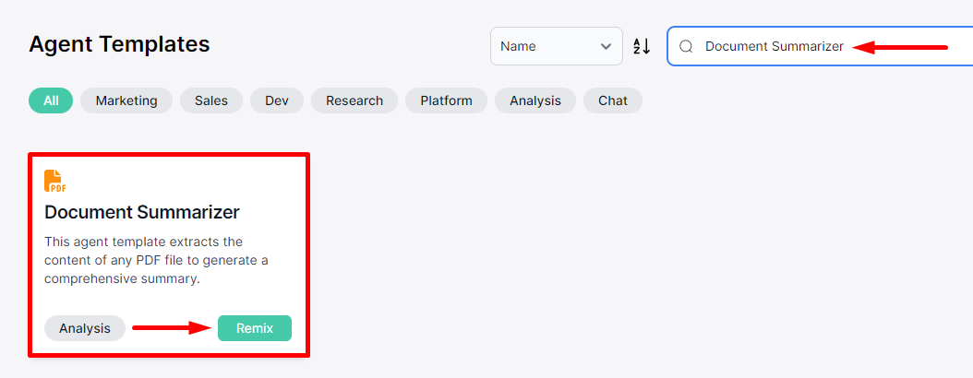Screen dimensions: 973x378
Task: Click the Analysis tag on the card
Action: [85, 328]
